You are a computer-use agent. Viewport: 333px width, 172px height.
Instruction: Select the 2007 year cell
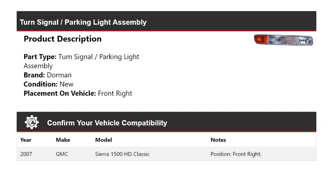[x=26, y=154]
